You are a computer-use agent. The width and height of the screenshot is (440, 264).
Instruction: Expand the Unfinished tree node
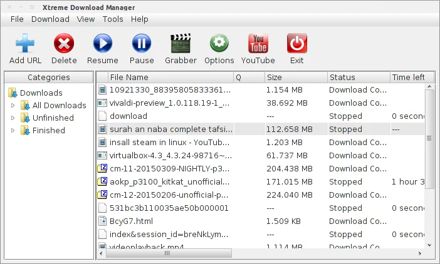click(13, 118)
